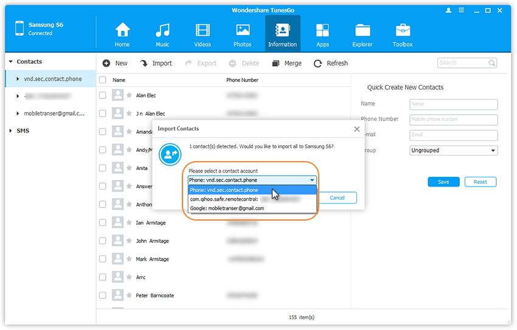The image size is (517, 330).
Task: Open the Toolbox icon
Action: click(x=403, y=30)
